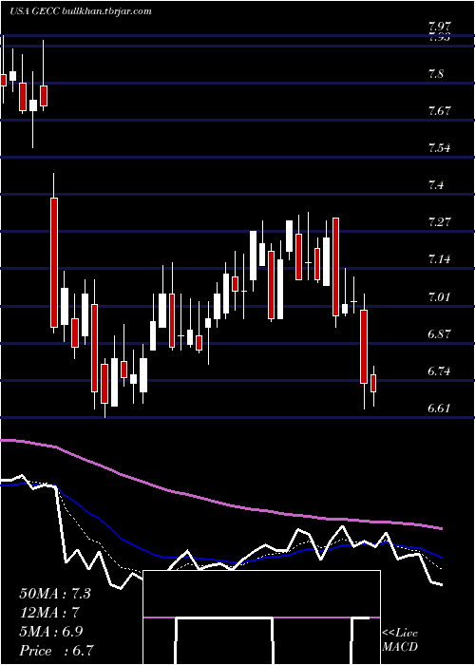This screenshot has width=475, height=665.
Task: Click the '12MA : 7' legend text
Action: pyautogui.click(x=50, y=613)
